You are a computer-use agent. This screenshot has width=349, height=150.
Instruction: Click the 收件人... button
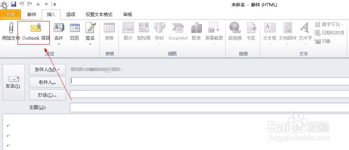click(x=47, y=82)
